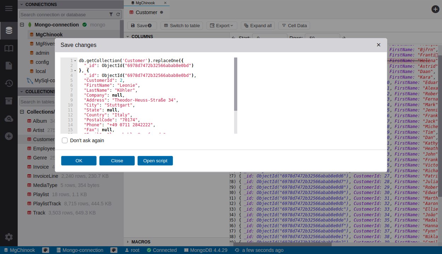This screenshot has width=442, height=254.
Task: Open the Database connections sidebar panel
Action: point(9,30)
